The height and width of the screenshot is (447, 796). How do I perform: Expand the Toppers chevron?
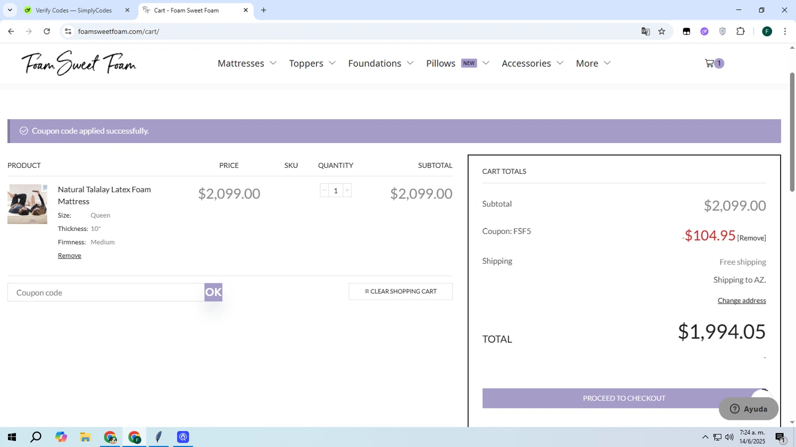332,63
